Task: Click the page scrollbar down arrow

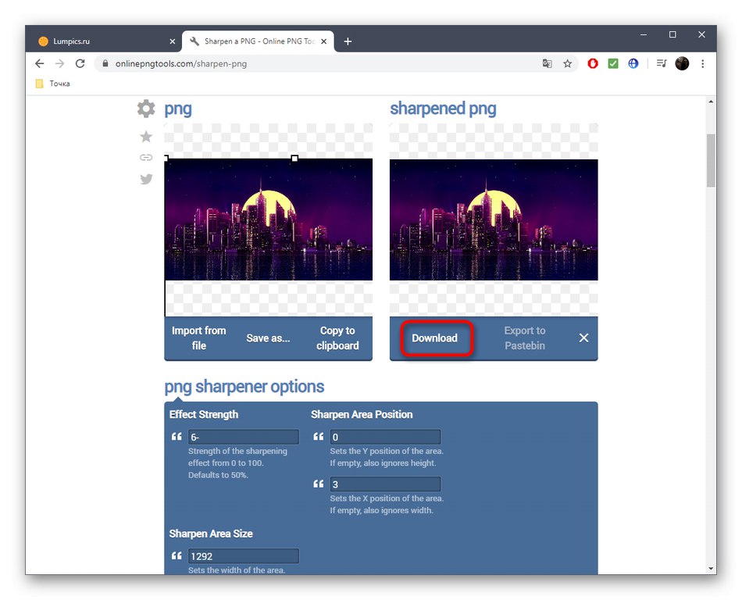Action: click(711, 568)
